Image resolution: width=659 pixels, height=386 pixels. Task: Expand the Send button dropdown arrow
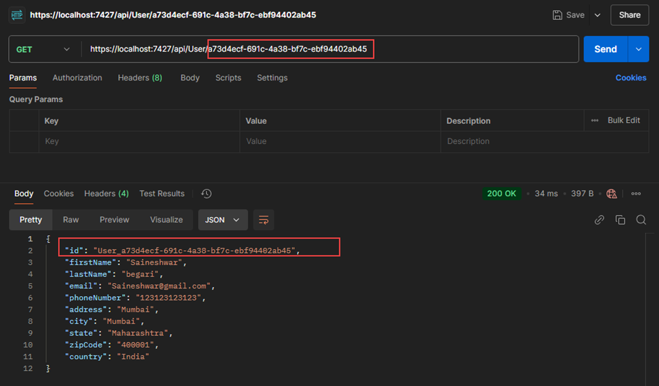click(638, 49)
